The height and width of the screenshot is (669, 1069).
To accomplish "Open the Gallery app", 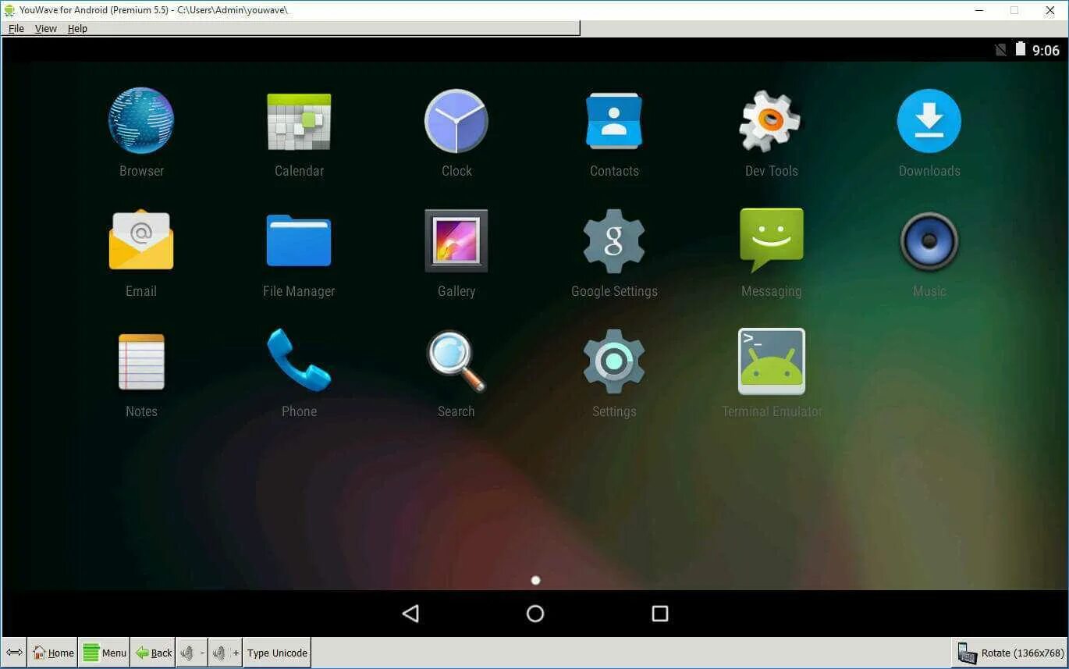I will [x=456, y=240].
